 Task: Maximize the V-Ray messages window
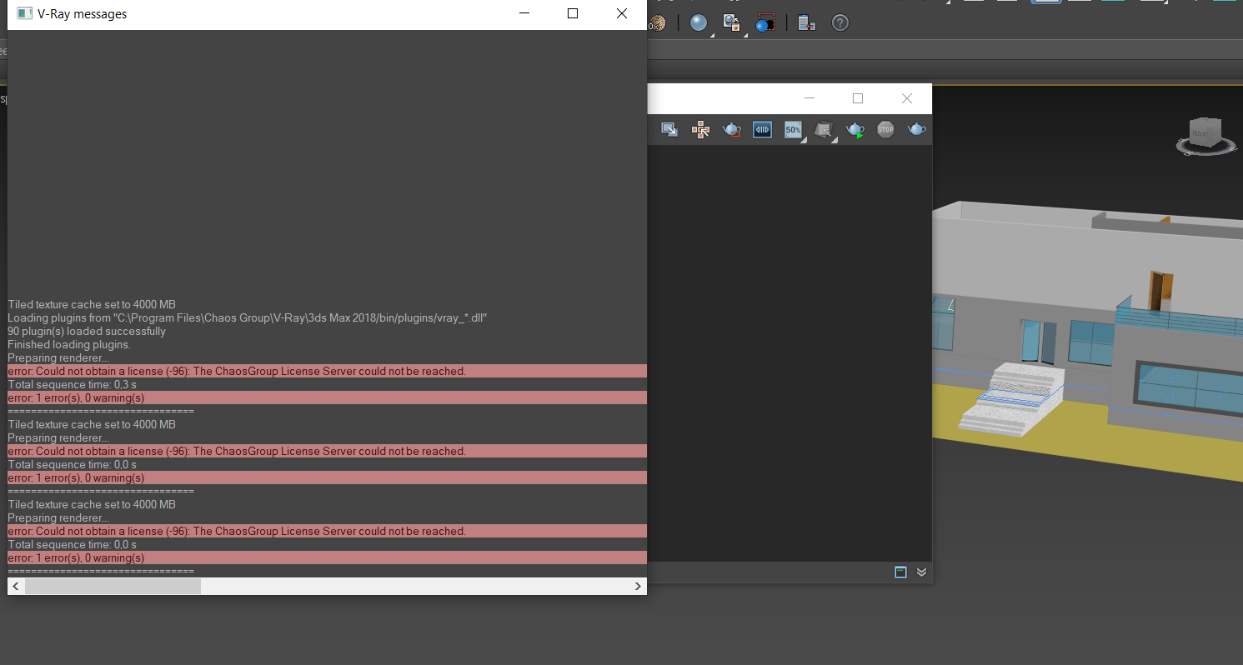coord(573,14)
